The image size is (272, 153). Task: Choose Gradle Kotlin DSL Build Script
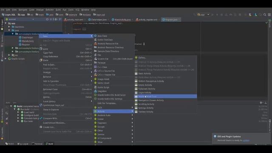(x=114, y=95)
